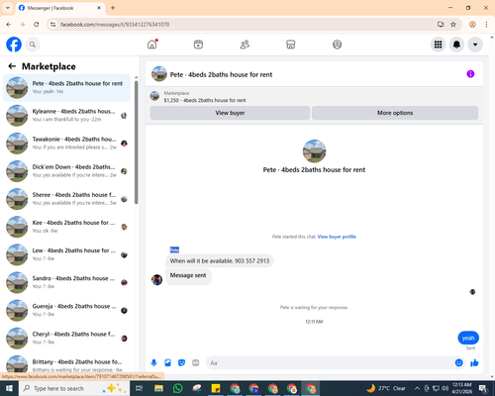
Task: Expand the account dropdown arrow
Action: [475, 45]
